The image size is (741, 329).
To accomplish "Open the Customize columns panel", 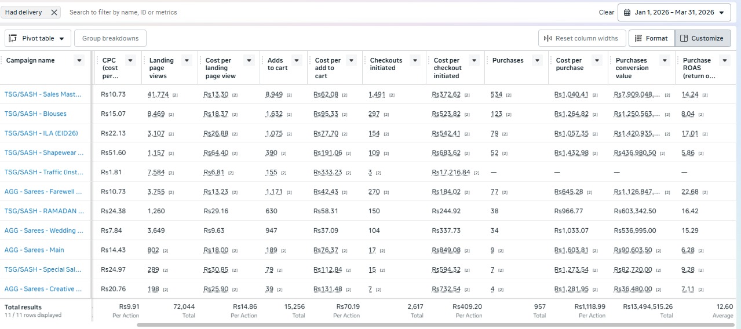I will (x=702, y=38).
